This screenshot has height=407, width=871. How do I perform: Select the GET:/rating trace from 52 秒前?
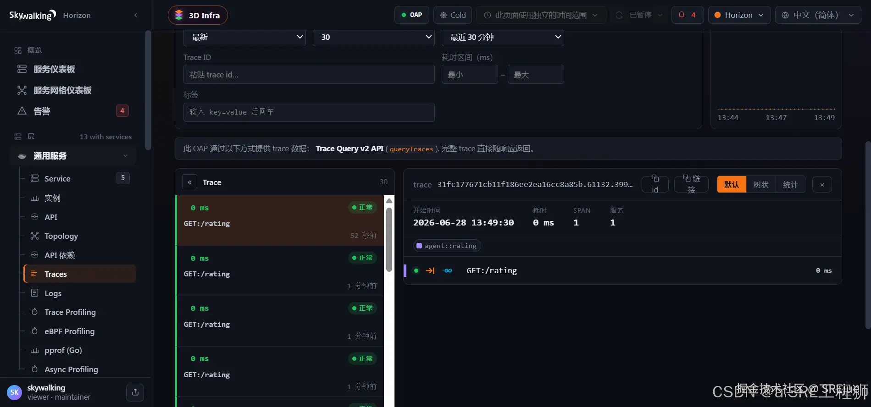[280, 220]
